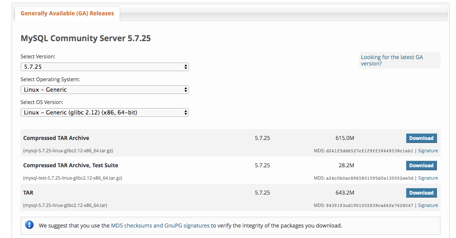Switch to Generally Available (GA) Releases tab

pyautogui.click(x=67, y=13)
